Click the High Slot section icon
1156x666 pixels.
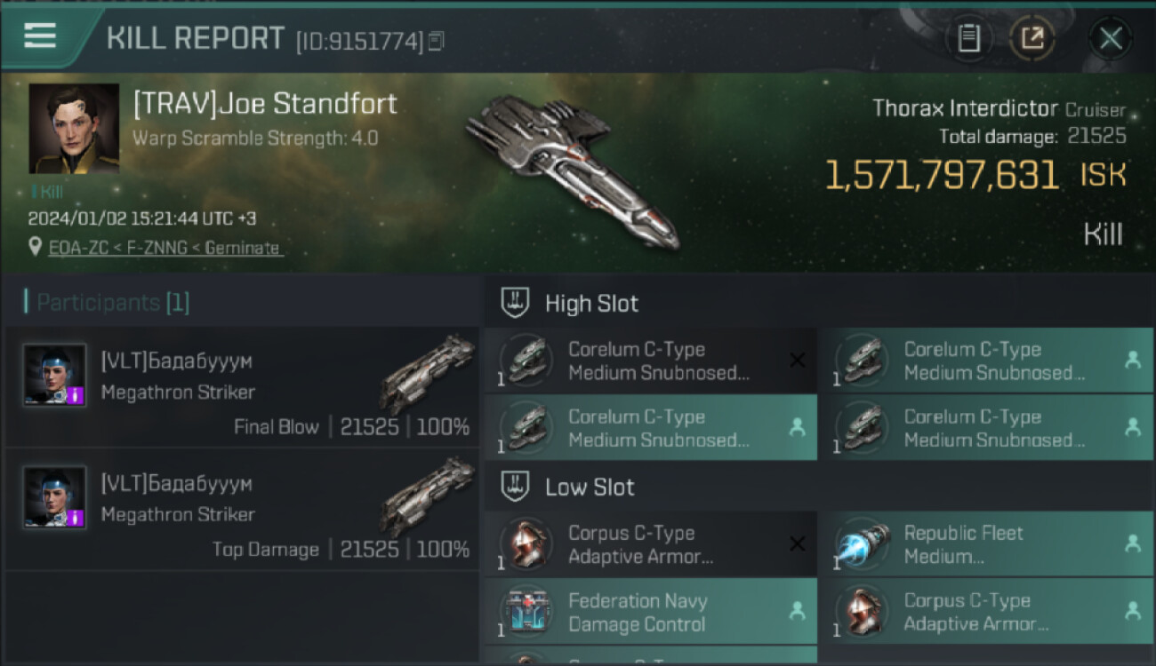pos(516,303)
